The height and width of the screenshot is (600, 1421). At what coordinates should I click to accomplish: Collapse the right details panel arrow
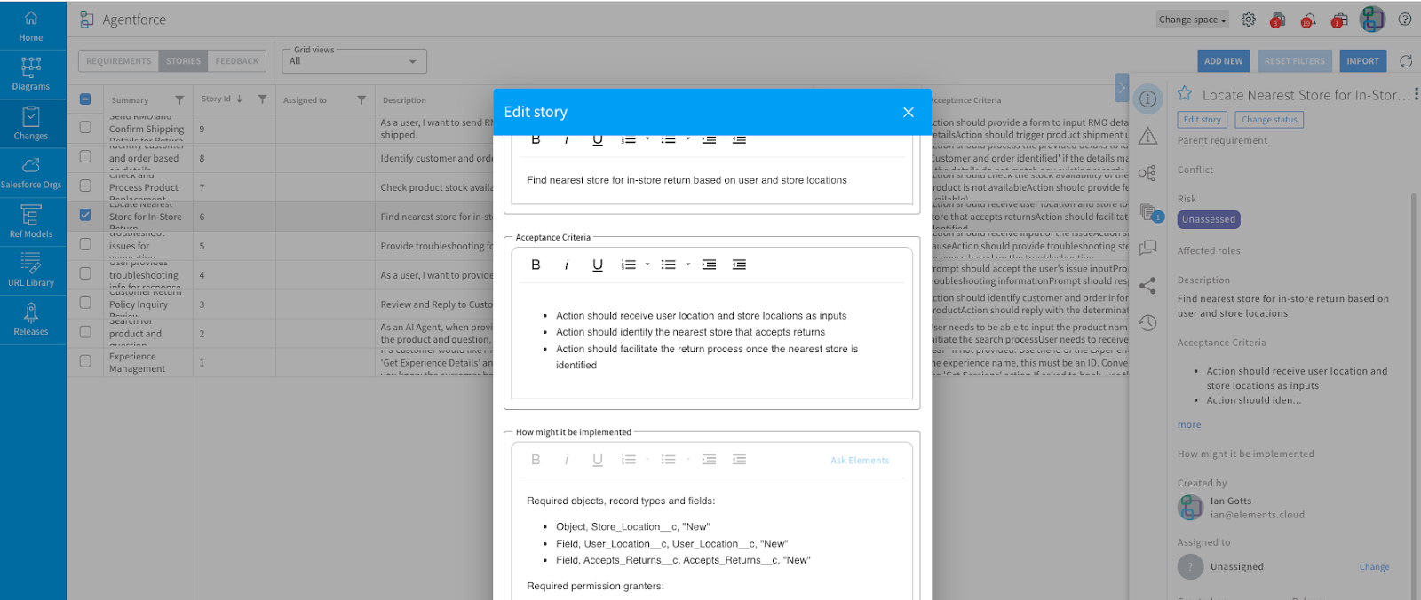pos(1122,87)
